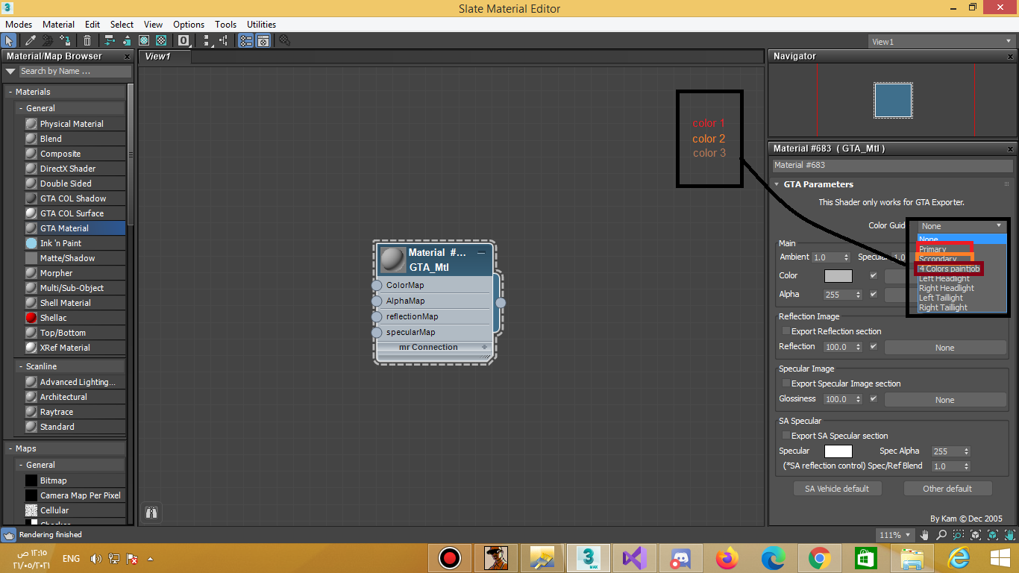Select GTA Material in the browser list

tap(64, 228)
